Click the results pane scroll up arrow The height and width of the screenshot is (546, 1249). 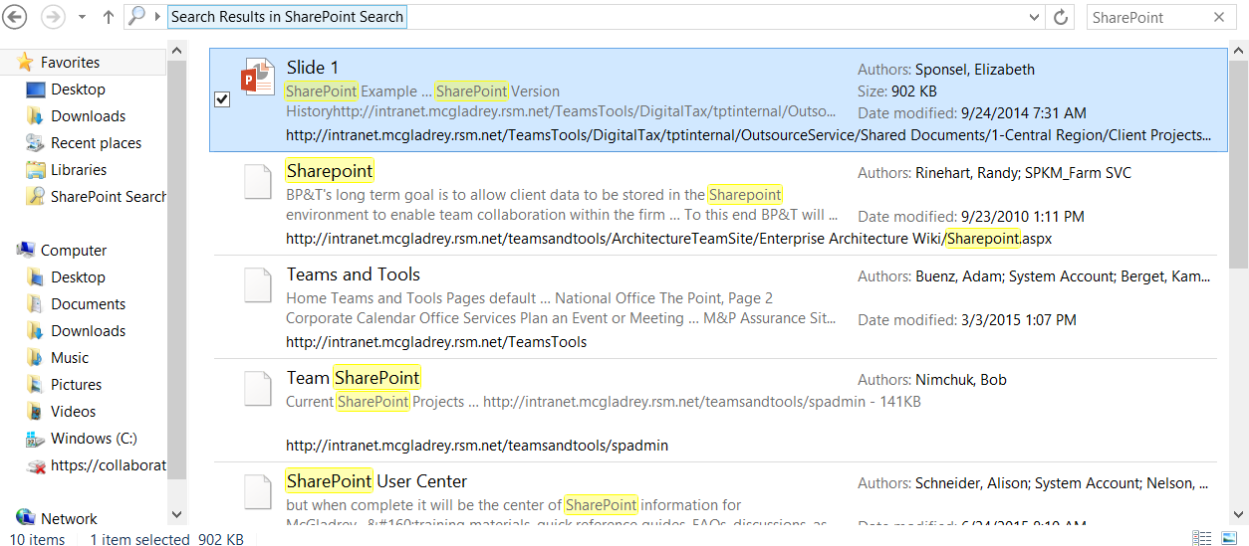[1239, 49]
